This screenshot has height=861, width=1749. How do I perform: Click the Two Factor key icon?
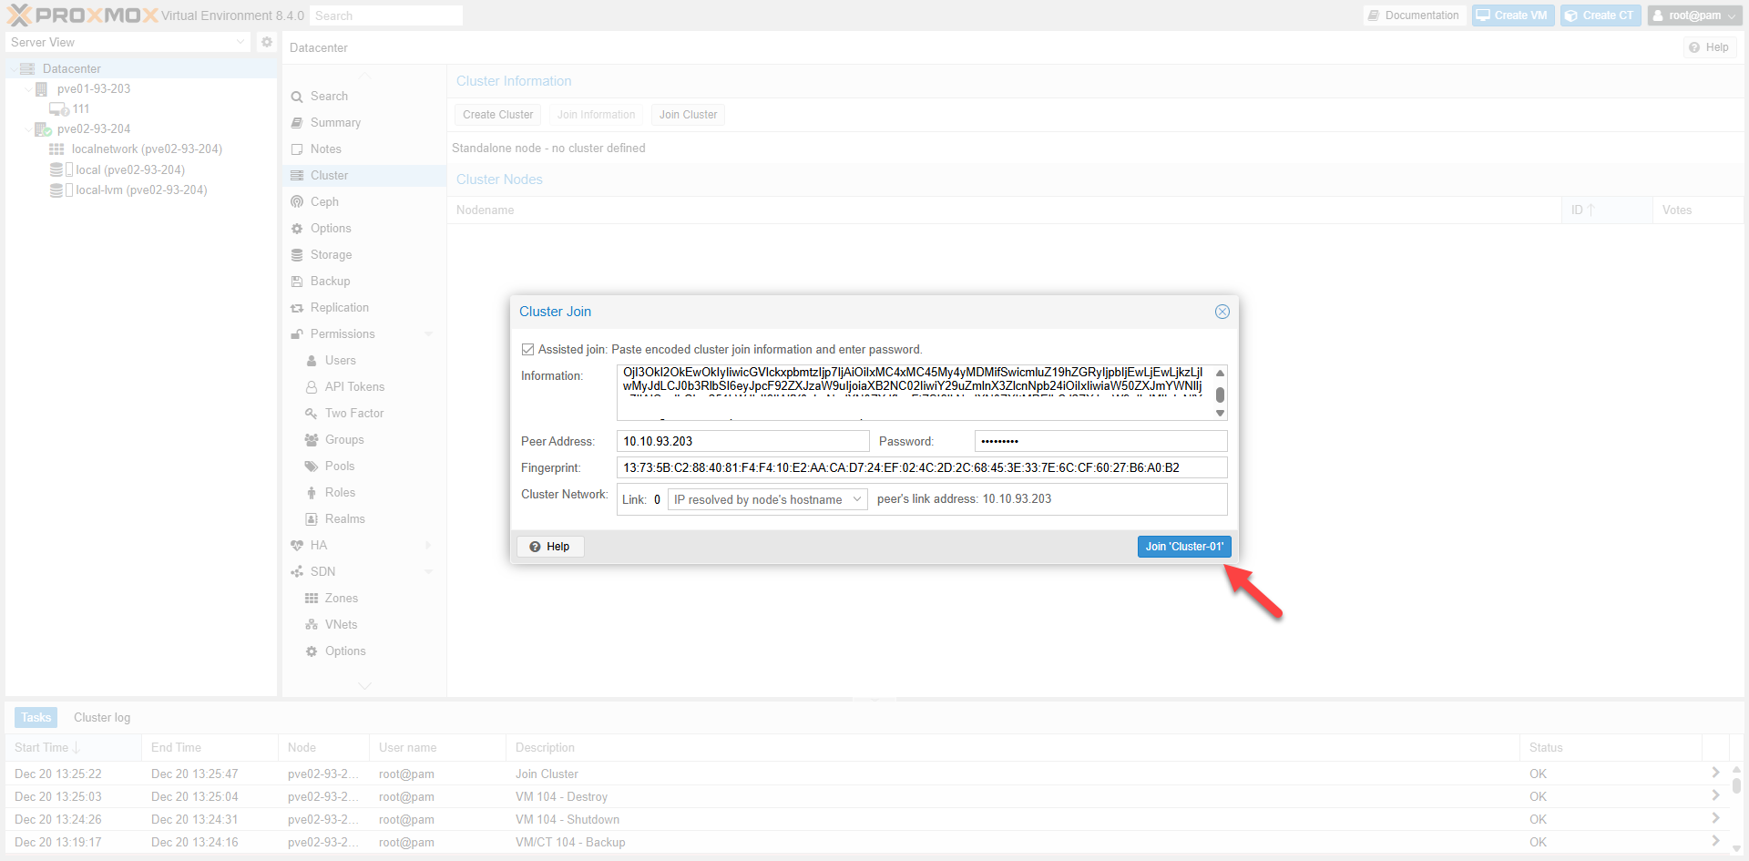(312, 414)
